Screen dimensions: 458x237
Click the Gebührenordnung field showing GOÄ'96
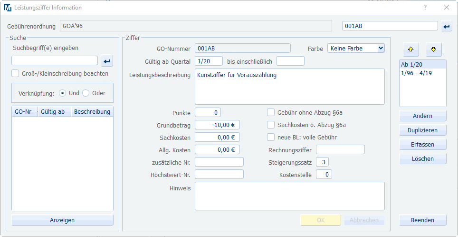[196, 26]
